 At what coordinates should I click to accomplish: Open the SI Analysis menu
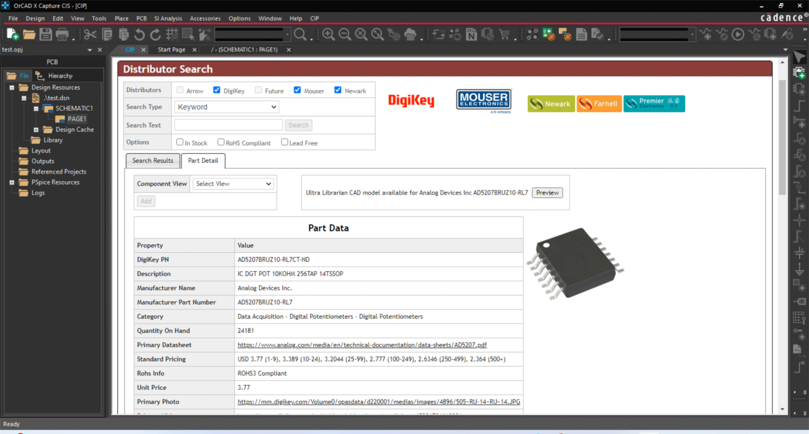tap(168, 18)
